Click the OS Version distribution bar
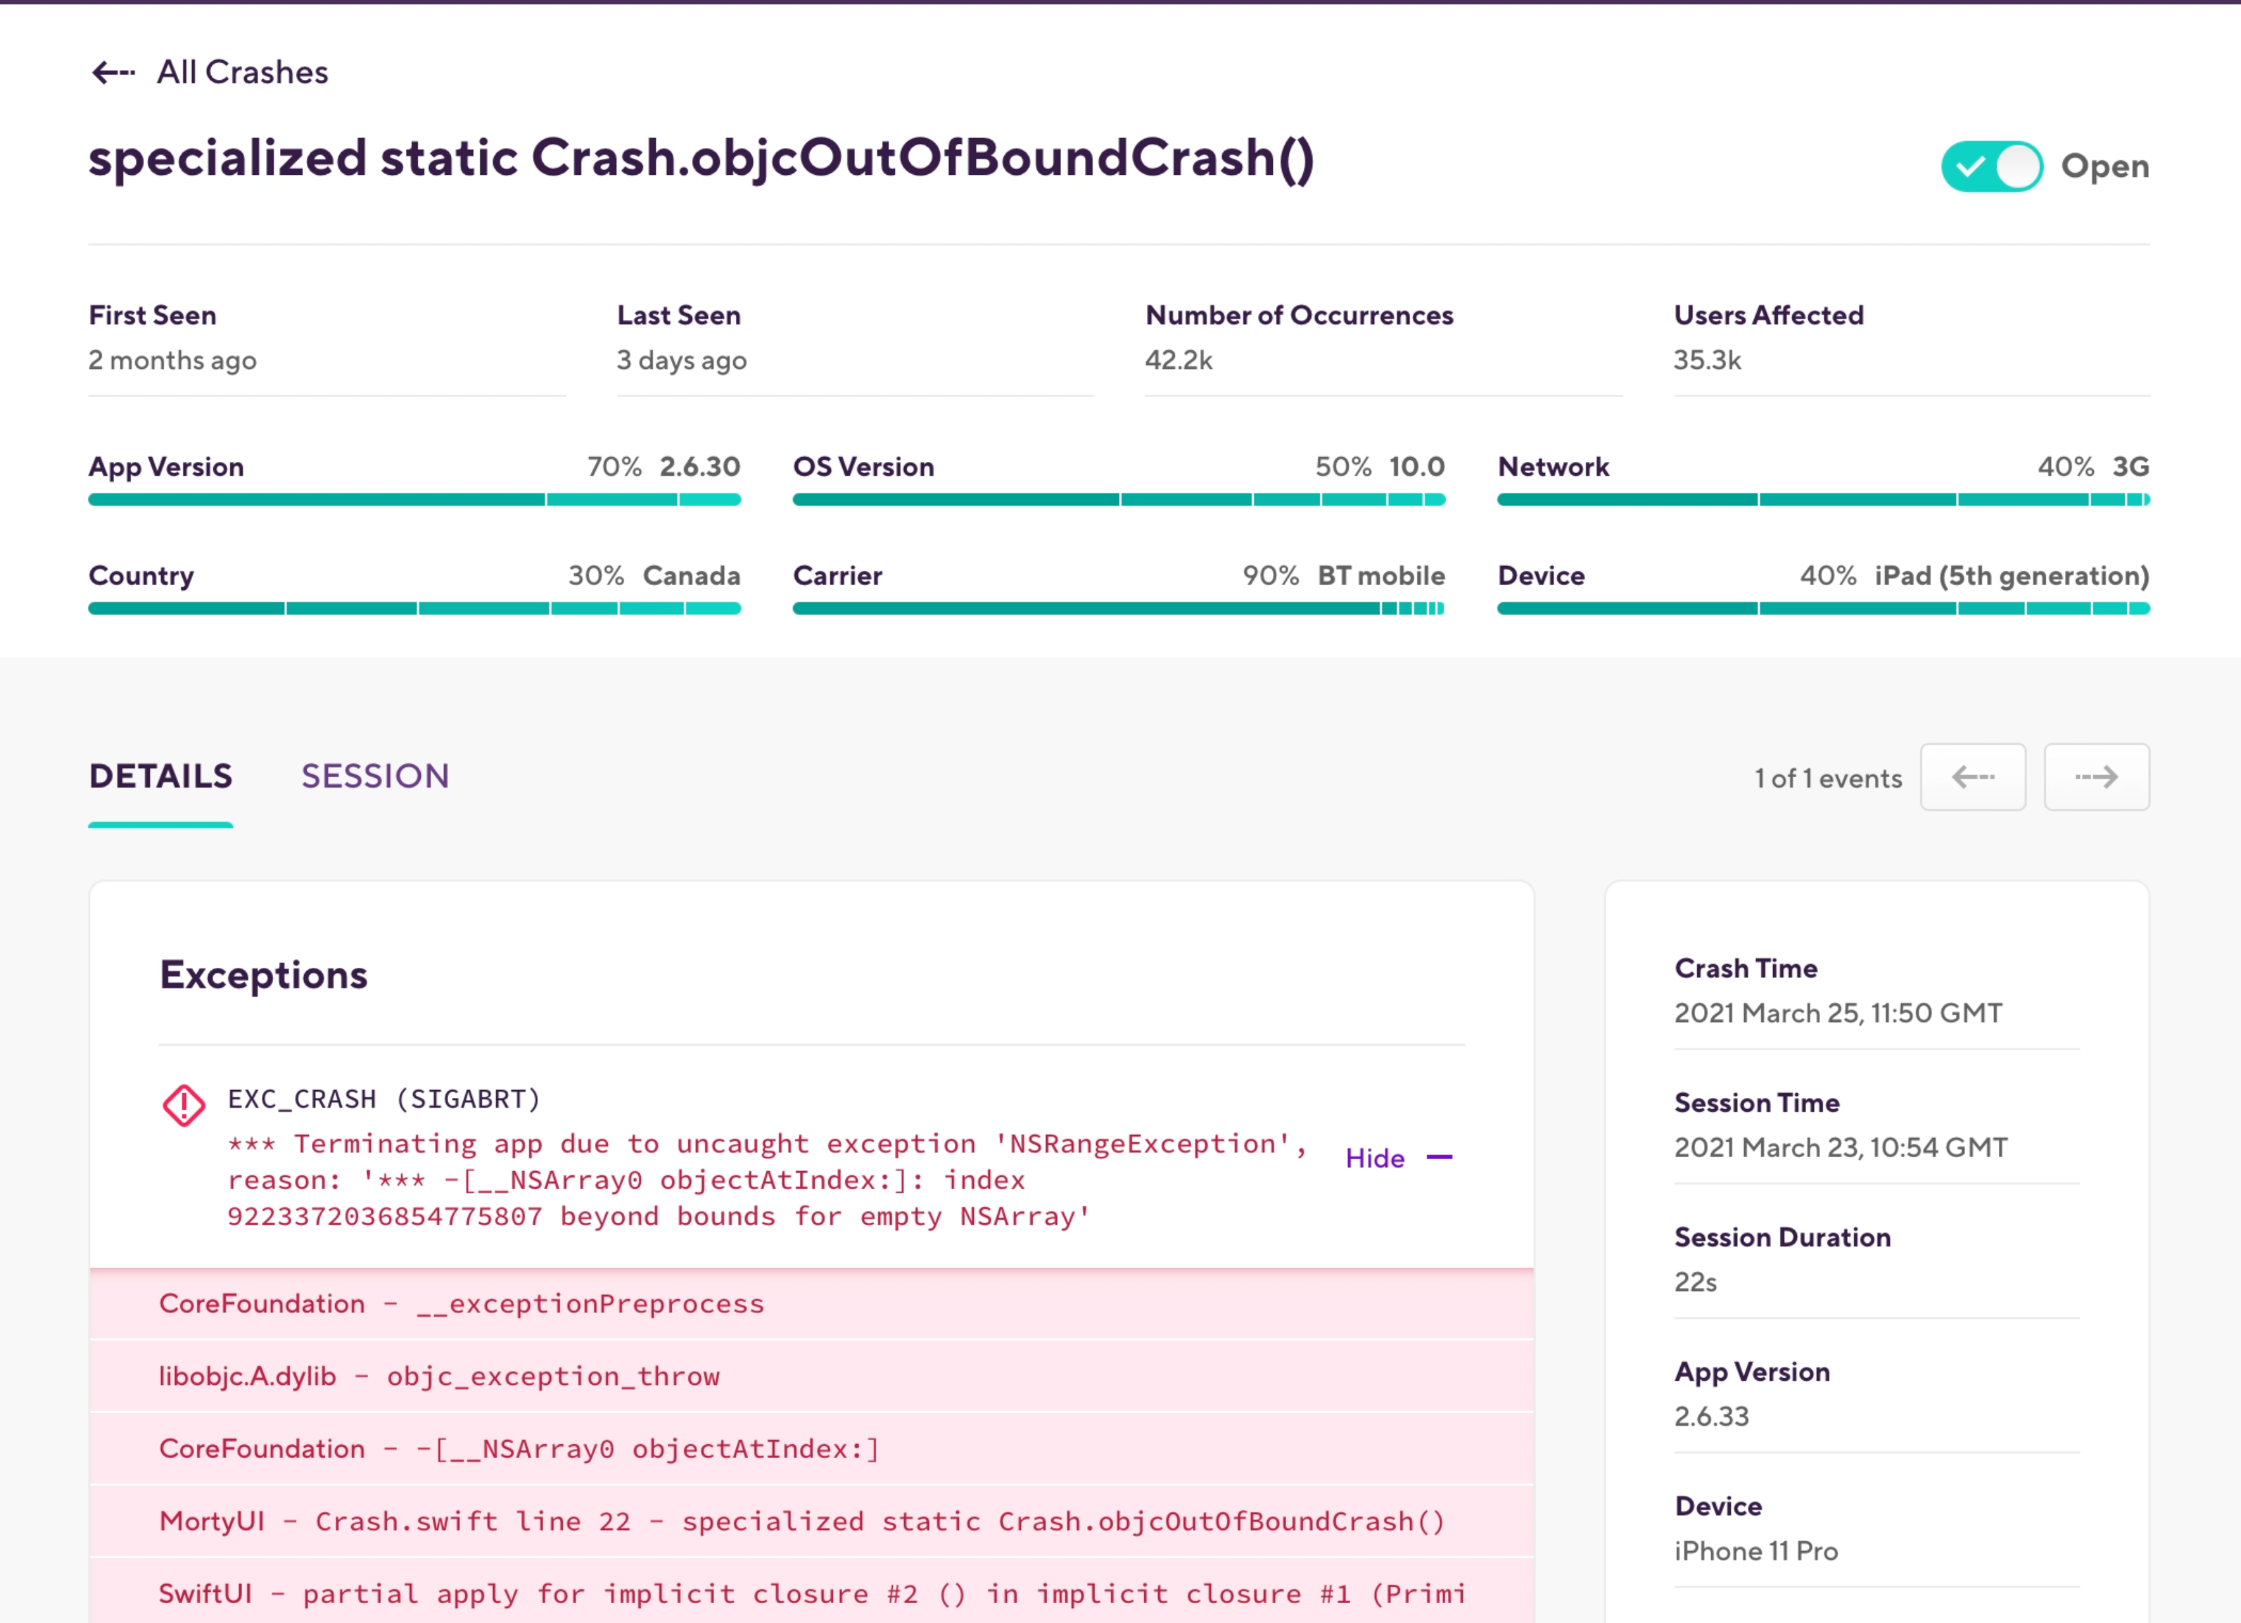The image size is (2241, 1623). tap(1119, 500)
